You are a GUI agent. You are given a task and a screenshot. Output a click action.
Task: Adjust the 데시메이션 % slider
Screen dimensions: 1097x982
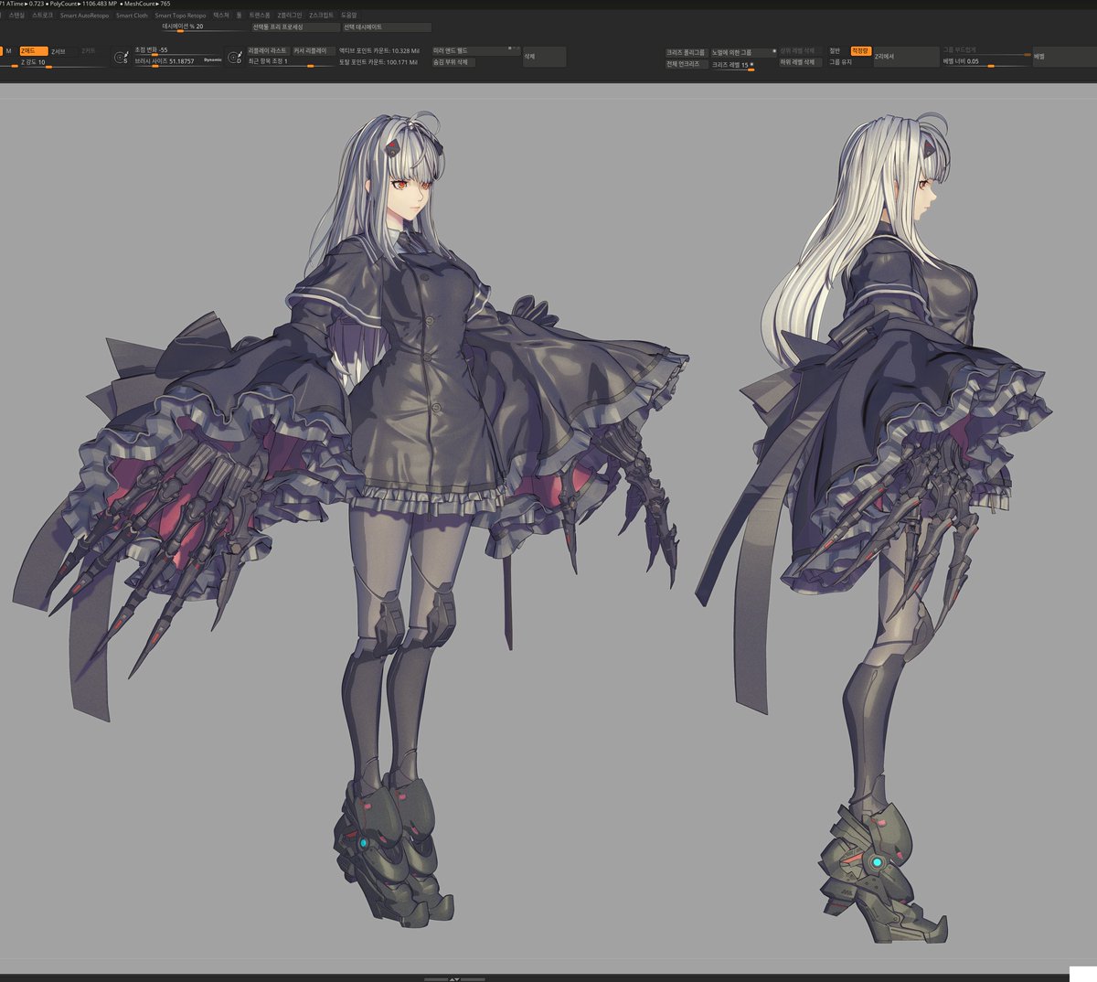pyautogui.click(x=205, y=28)
